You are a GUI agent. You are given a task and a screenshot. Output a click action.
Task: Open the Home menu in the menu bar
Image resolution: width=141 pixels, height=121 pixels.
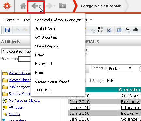point(9,20)
